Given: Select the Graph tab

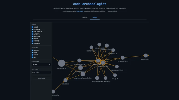Looking at the screenshot, I should pos(95,18).
